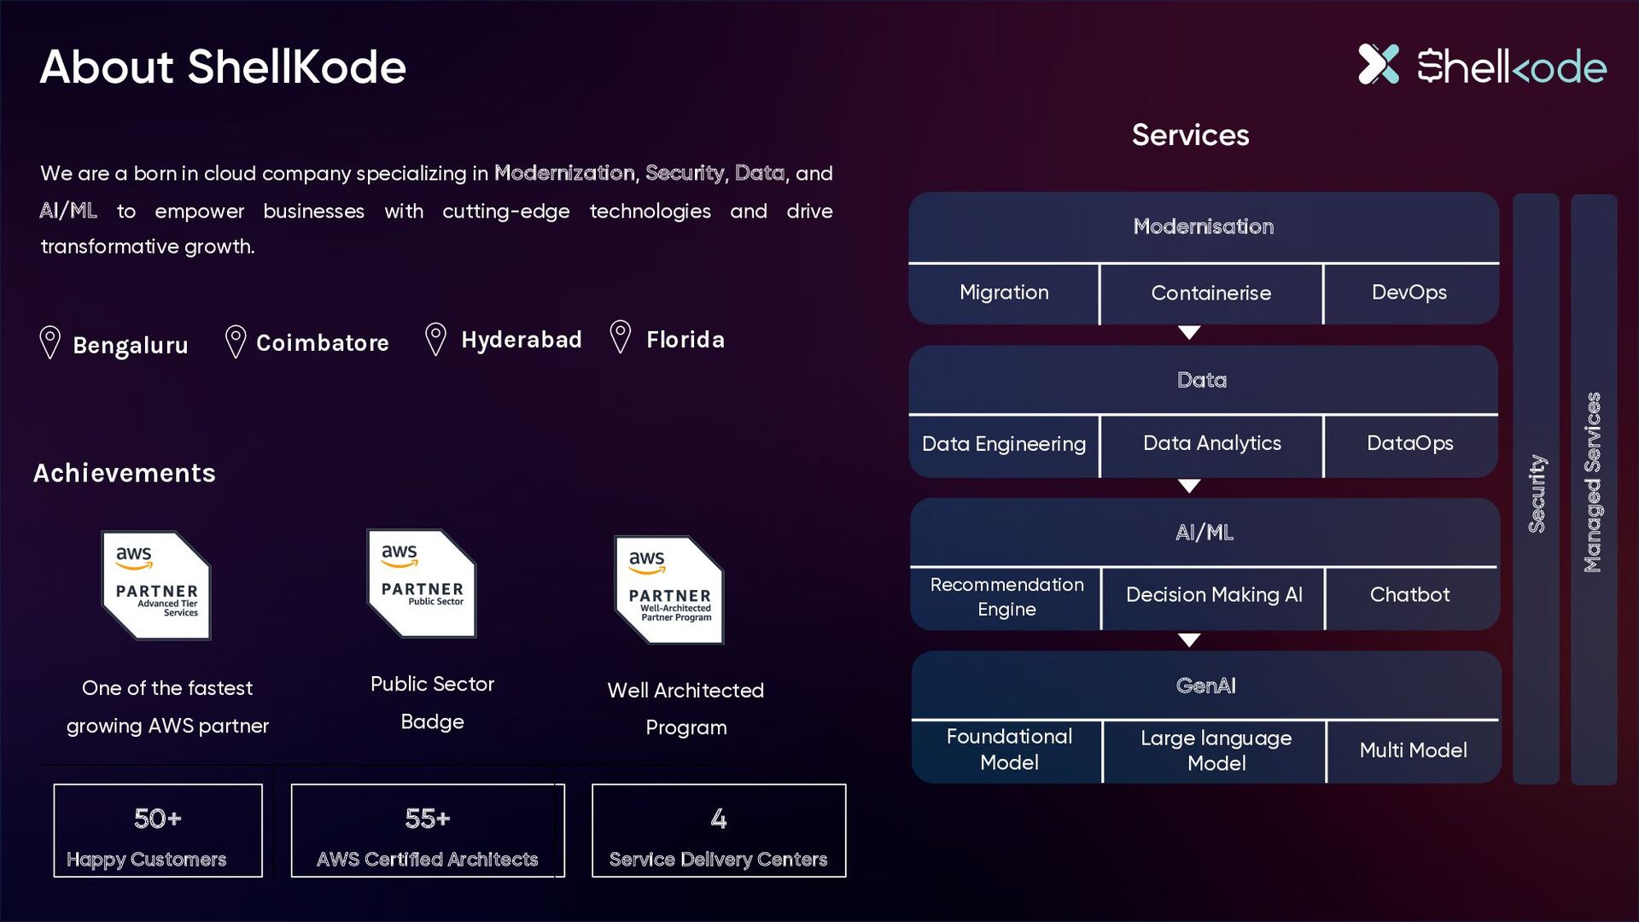
Task: Select the Recommendation Engine cell
Action: [1006, 598]
